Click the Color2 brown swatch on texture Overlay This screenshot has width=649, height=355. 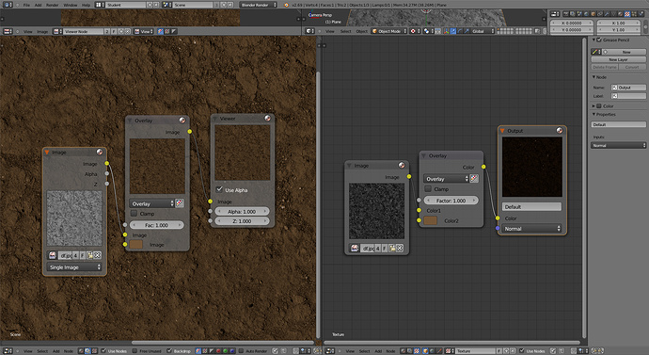[x=430, y=220]
